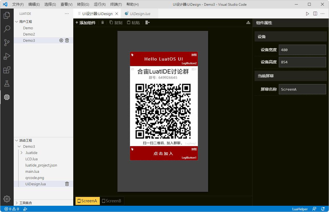Open notifications bell in status bar
The width and height of the screenshot is (329, 212).
(x=323, y=209)
